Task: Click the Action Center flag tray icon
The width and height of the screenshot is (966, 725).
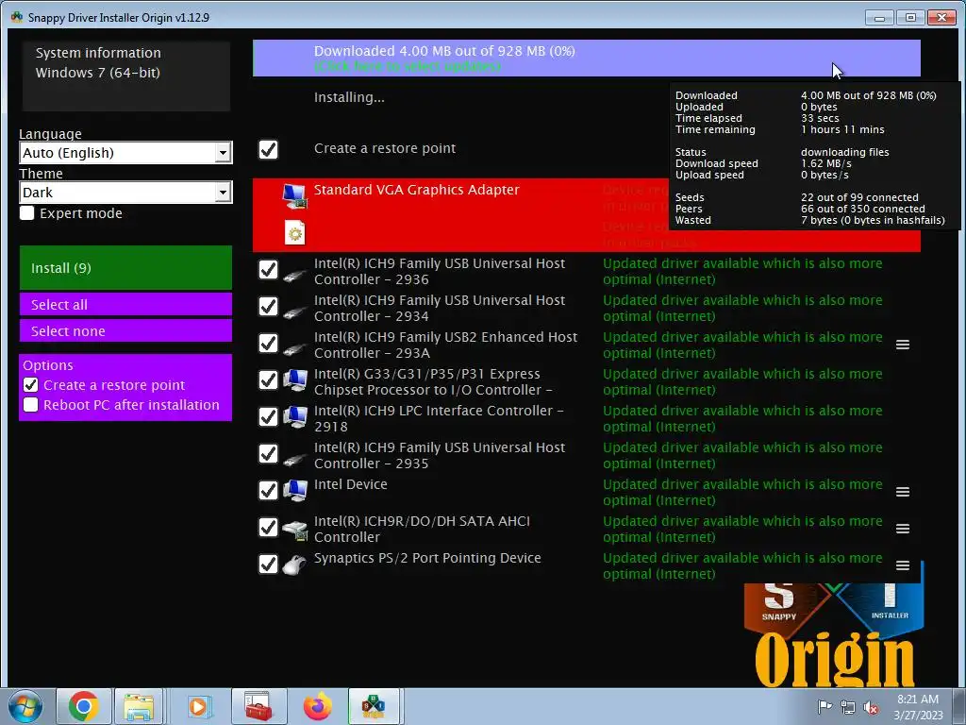Action: pos(824,706)
